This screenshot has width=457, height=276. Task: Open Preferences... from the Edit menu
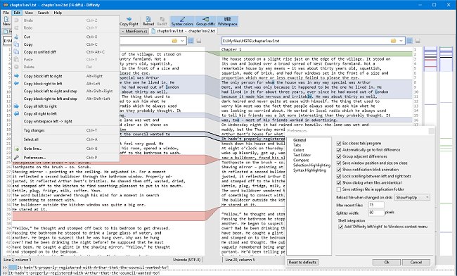point(66,158)
